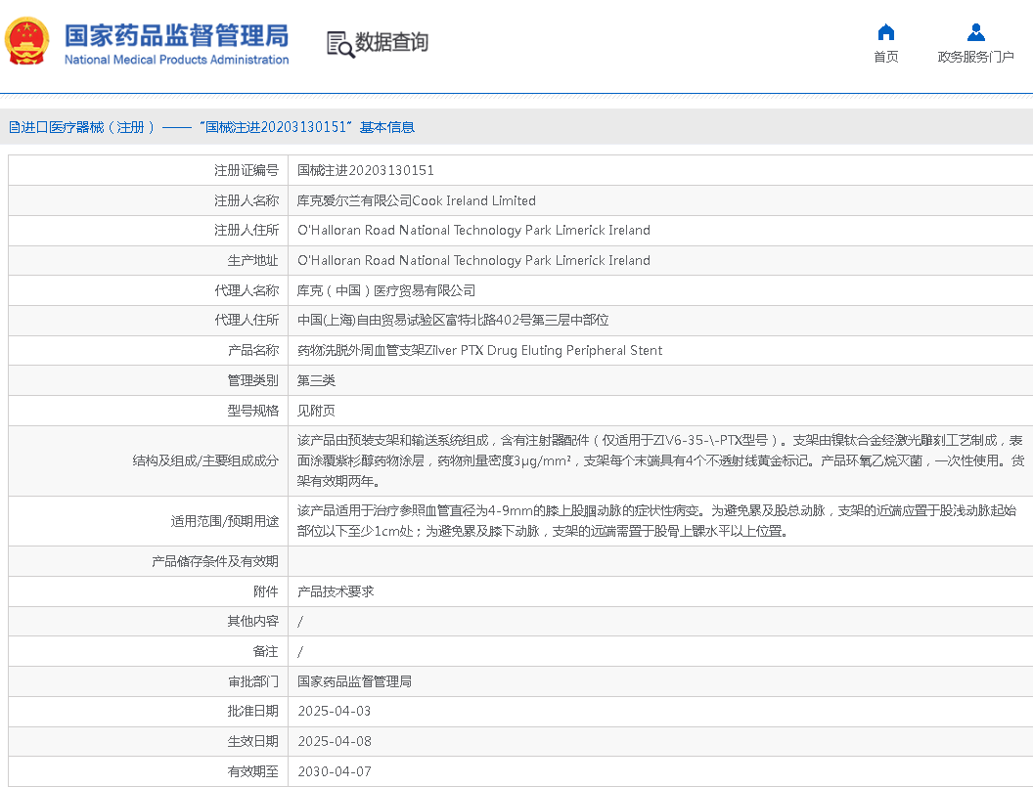This screenshot has height=787, width=1033.
Task: Select the 代理人住所 Shanghai address value
Action: coord(453,320)
